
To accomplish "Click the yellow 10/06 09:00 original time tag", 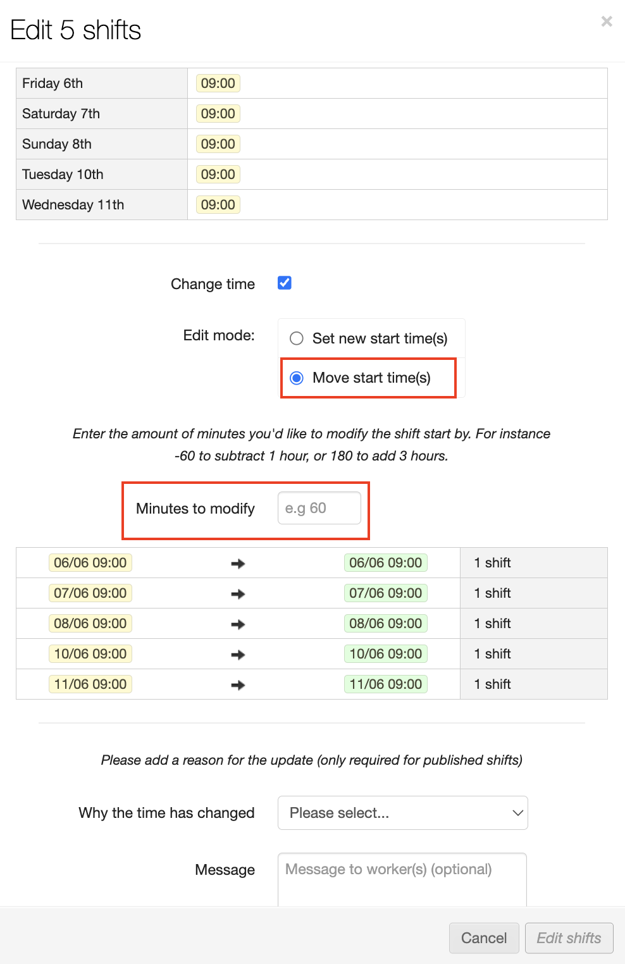I will pyautogui.click(x=90, y=654).
